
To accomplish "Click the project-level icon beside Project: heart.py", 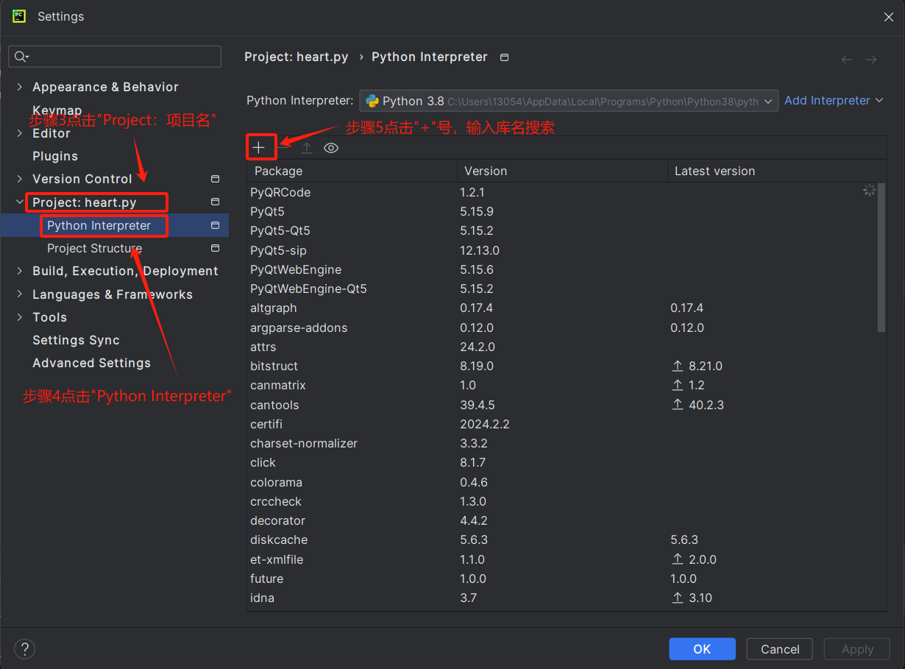I will click(x=216, y=202).
